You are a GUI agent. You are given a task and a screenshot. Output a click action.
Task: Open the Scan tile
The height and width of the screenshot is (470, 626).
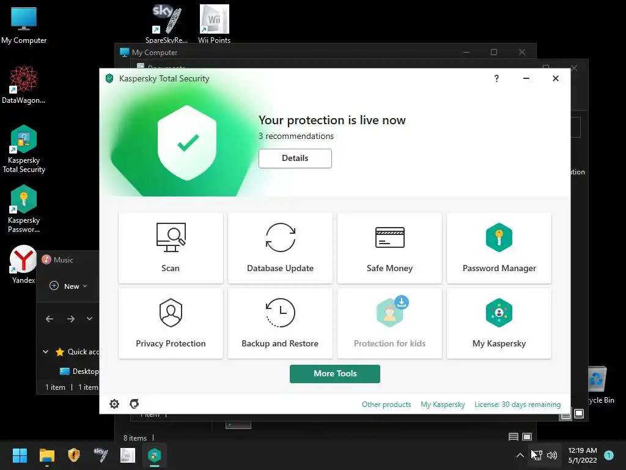171,248
